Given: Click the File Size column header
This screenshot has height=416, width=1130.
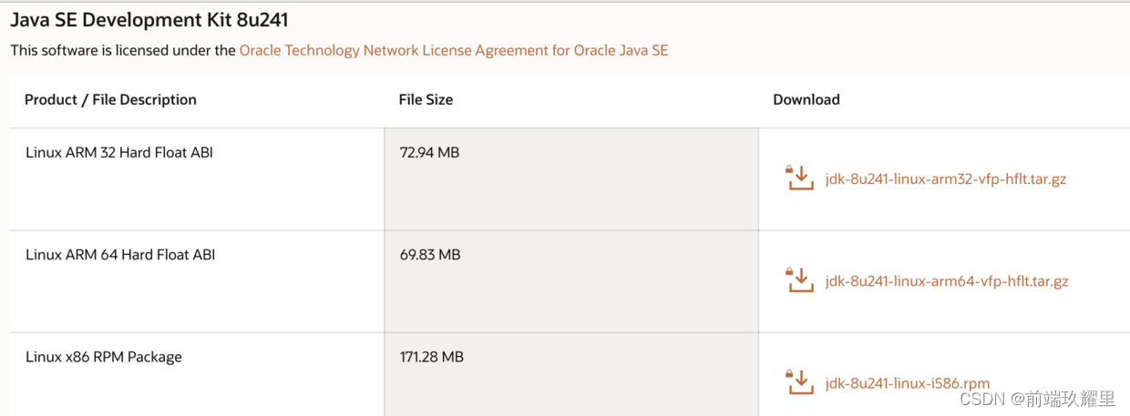Looking at the screenshot, I should tap(426, 99).
